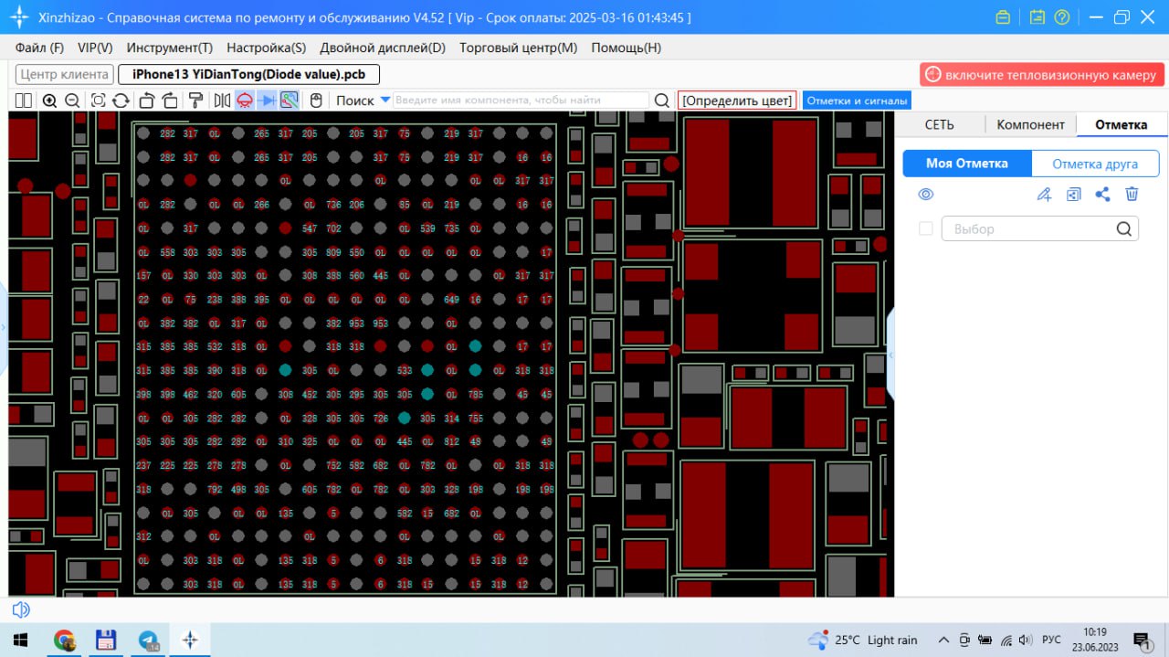Screen dimensions: 1169x657
Task: Zoom out of the PCB view
Action: point(72,101)
